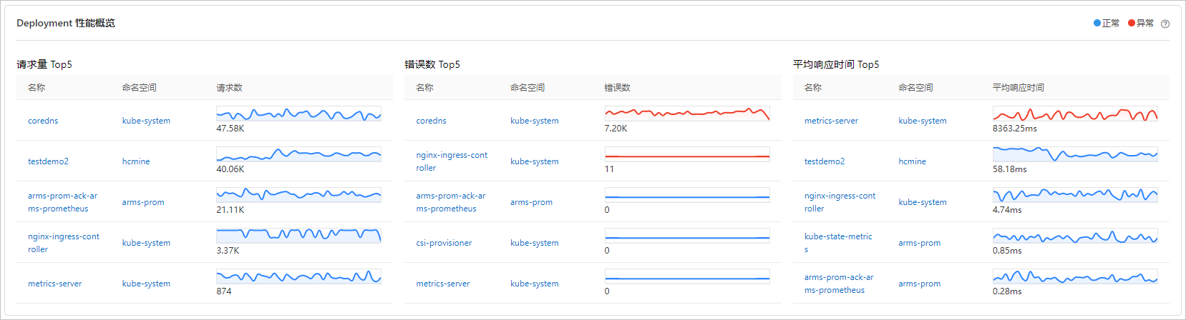The image size is (1186, 320).
Task: Open csi-provisioner deployment link
Action: (x=444, y=243)
